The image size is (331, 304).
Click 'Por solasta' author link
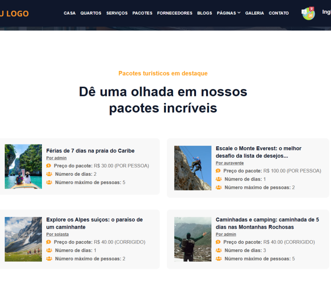coord(57,234)
